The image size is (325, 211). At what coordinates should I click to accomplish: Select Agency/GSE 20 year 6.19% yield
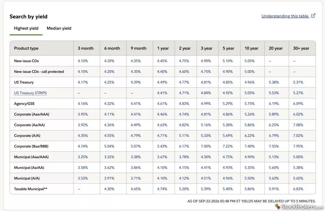pos(274,104)
